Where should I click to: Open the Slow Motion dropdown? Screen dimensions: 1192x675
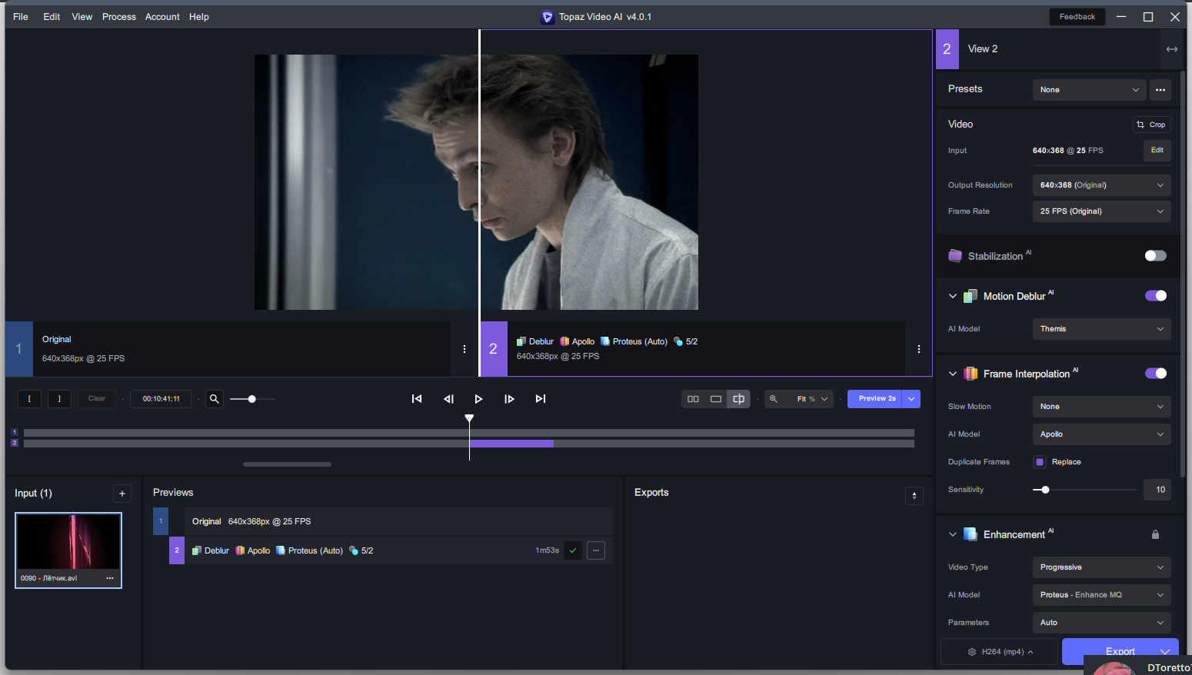pos(1100,407)
